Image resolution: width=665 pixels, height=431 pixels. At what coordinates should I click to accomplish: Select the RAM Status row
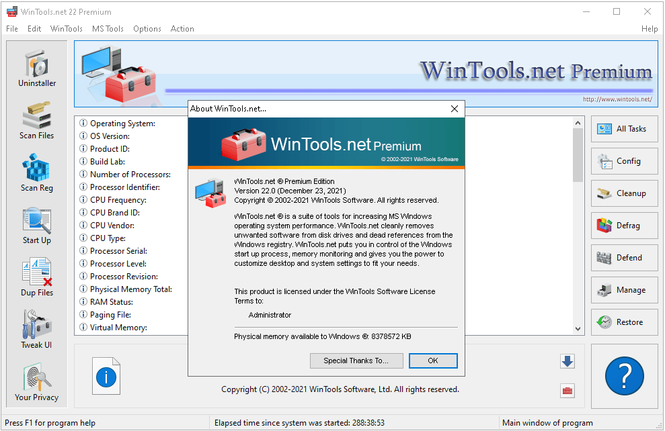[x=106, y=302]
